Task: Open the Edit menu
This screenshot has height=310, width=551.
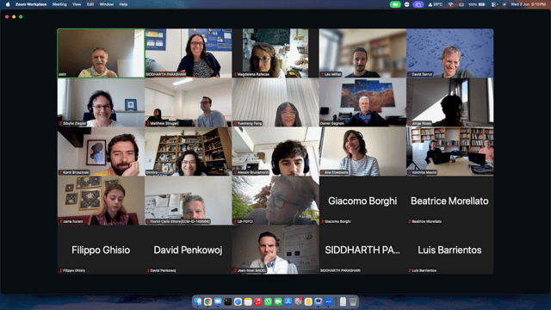Action: click(x=90, y=4)
